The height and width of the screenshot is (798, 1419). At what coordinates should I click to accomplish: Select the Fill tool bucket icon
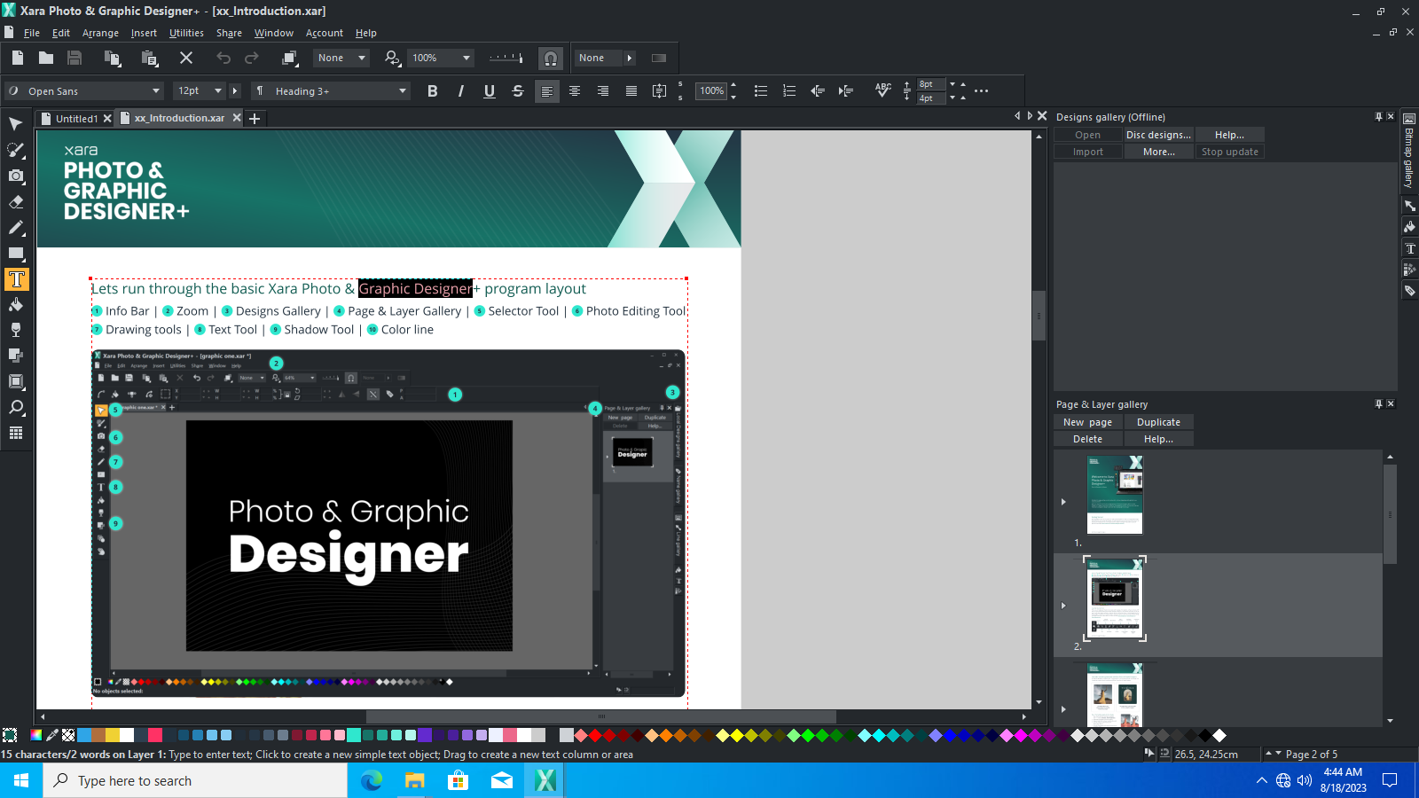coord(16,305)
